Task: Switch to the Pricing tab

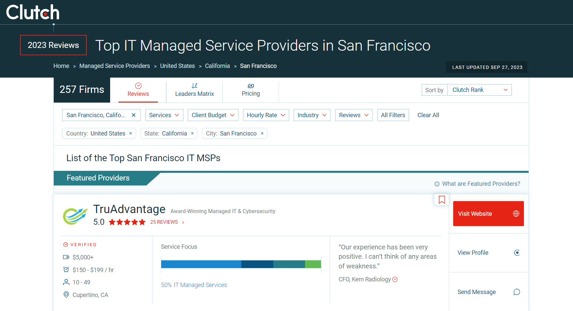Action: coord(251,90)
